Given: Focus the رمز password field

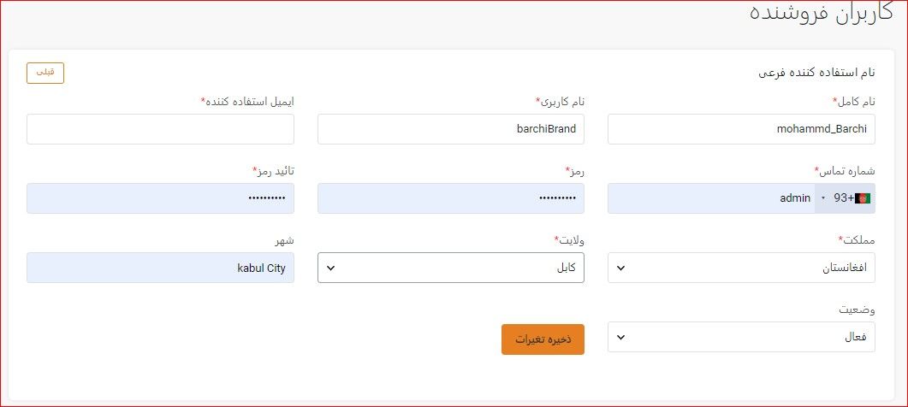Looking at the screenshot, I should tap(450, 198).
